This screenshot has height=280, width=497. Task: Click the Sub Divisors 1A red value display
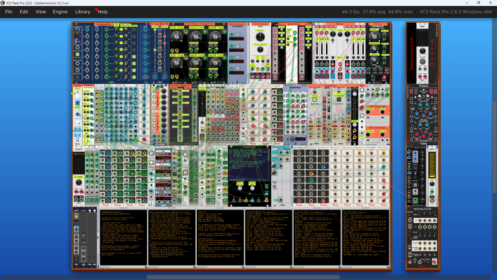[236, 39]
